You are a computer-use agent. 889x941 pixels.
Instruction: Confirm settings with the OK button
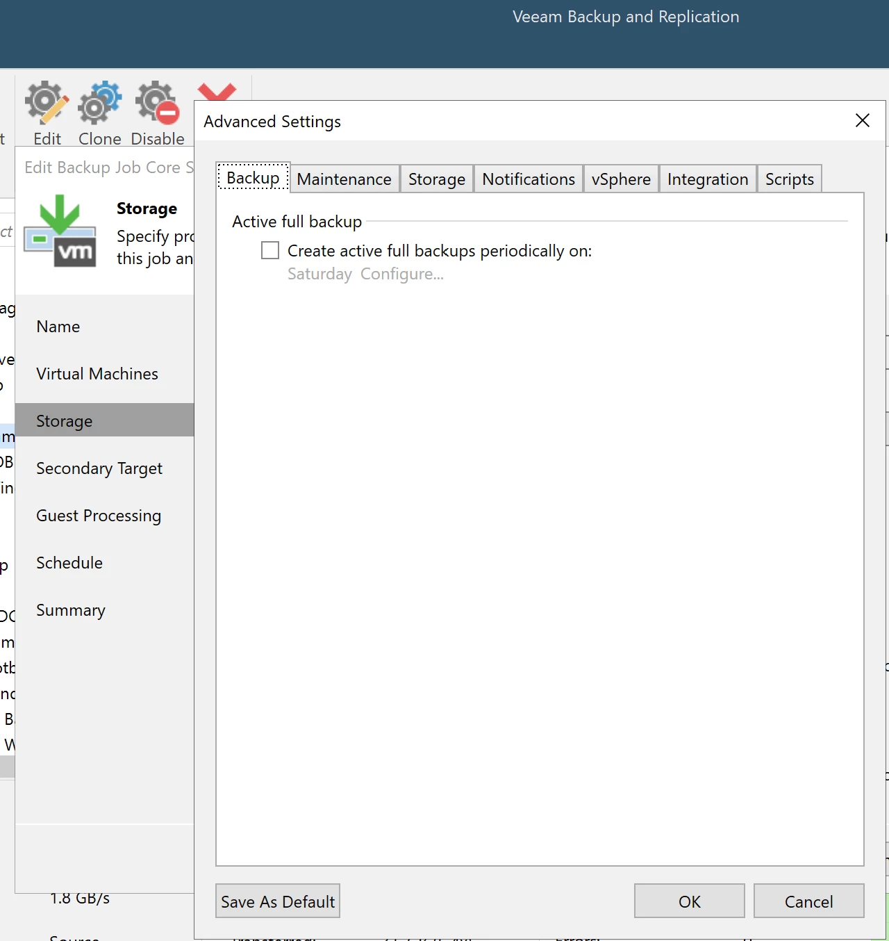tap(690, 901)
